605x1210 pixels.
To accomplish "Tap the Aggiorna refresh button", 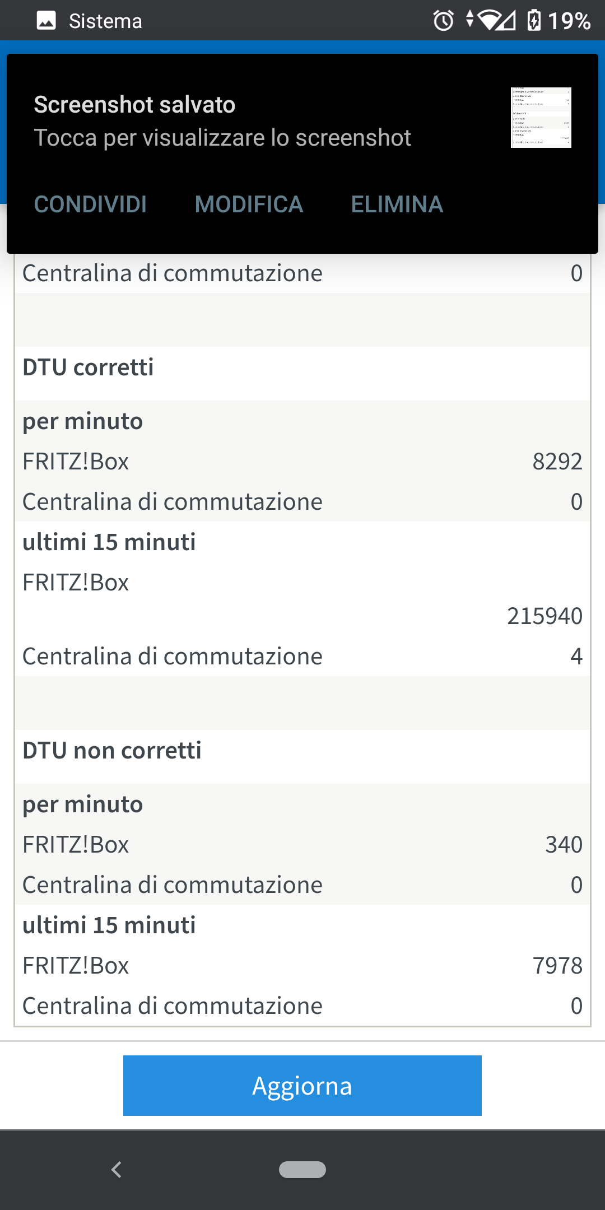I will (302, 1086).
